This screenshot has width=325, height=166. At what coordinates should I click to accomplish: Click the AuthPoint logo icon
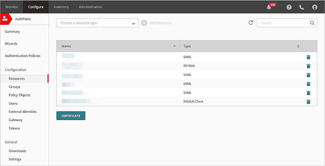coord(5,19)
